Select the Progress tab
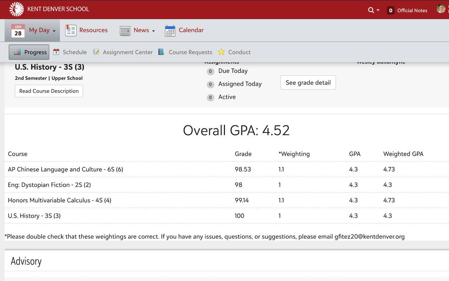Screen dimensions: 449x281 coord(29,52)
